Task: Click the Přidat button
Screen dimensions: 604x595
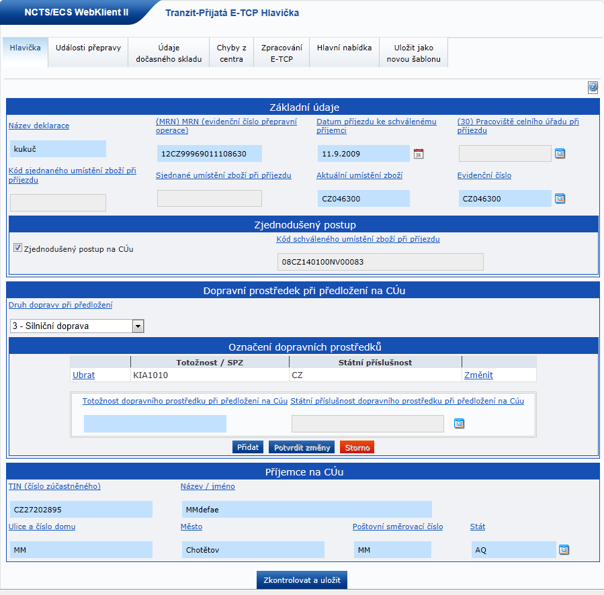Action: pyautogui.click(x=248, y=447)
